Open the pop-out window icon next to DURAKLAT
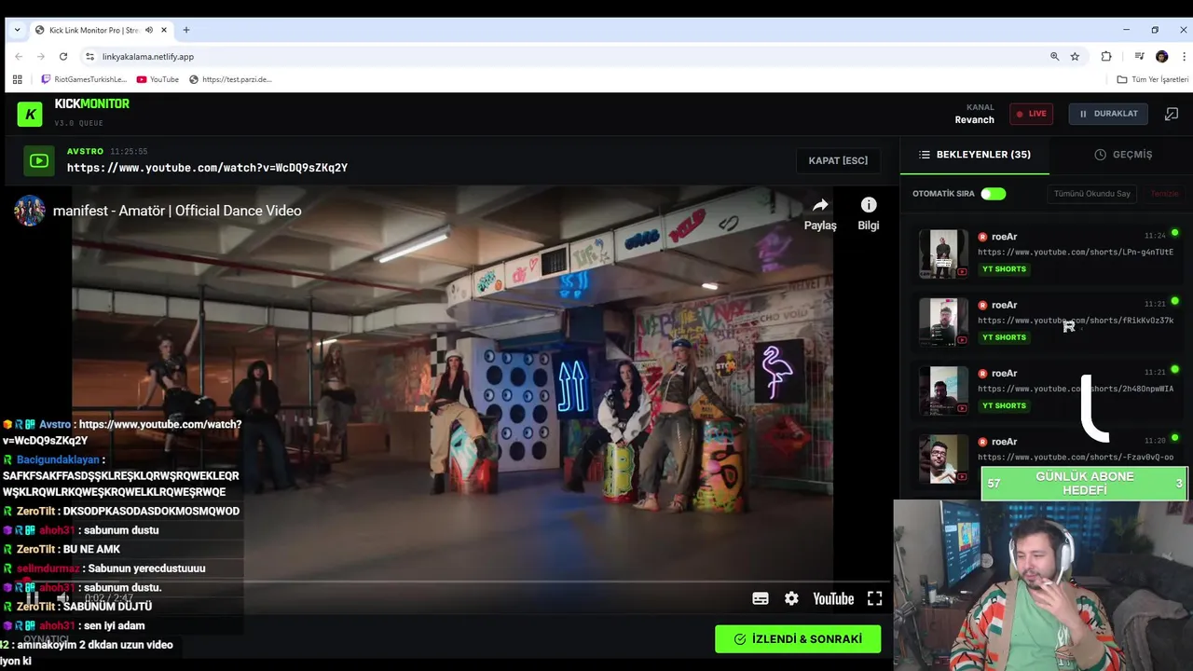1193x671 pixels. point(1172,114)
